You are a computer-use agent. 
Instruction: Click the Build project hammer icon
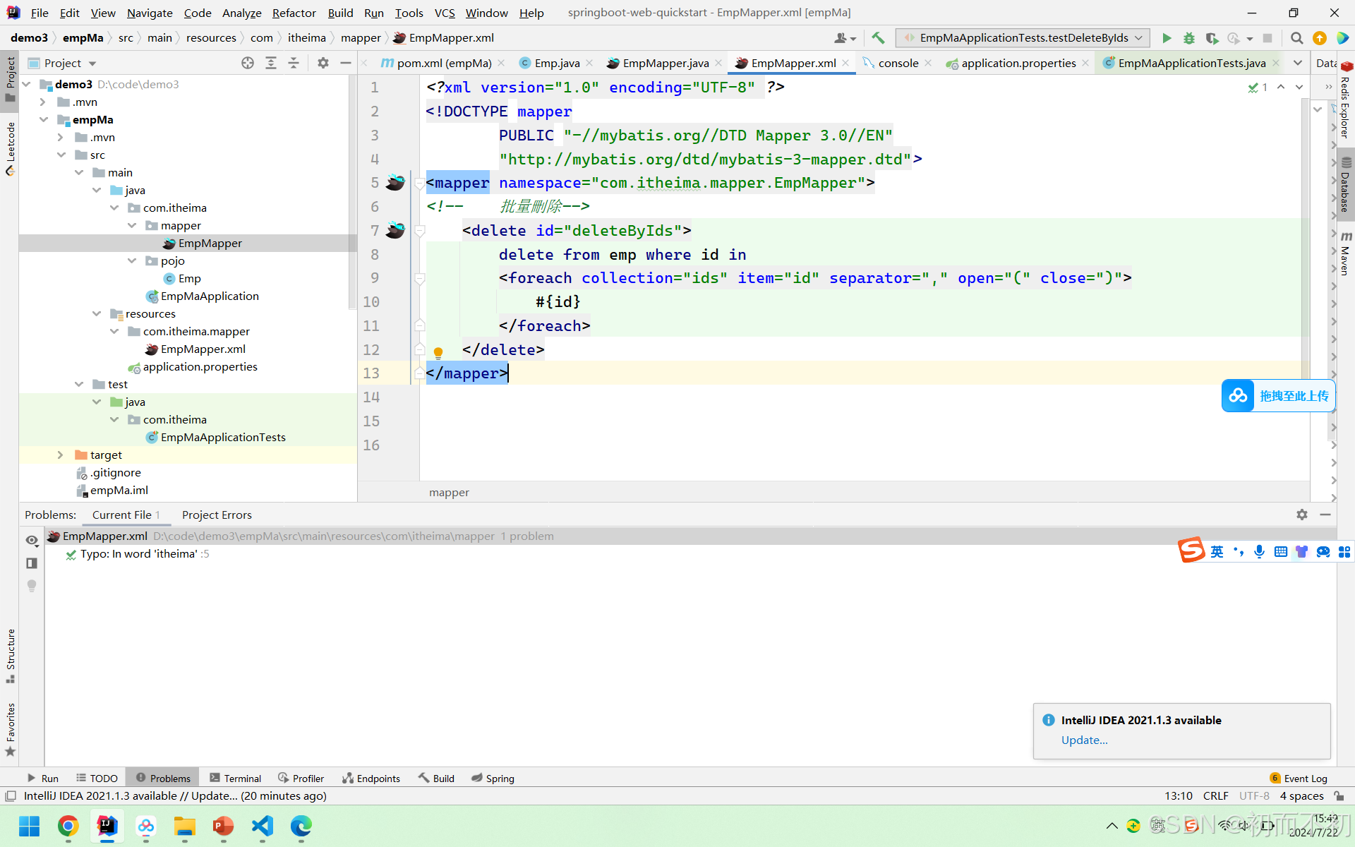click(x=878, y=38)
